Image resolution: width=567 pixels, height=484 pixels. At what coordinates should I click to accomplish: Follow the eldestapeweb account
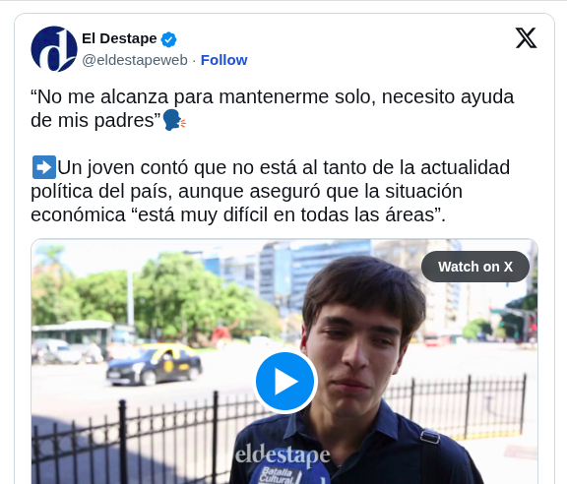[223, 60]
